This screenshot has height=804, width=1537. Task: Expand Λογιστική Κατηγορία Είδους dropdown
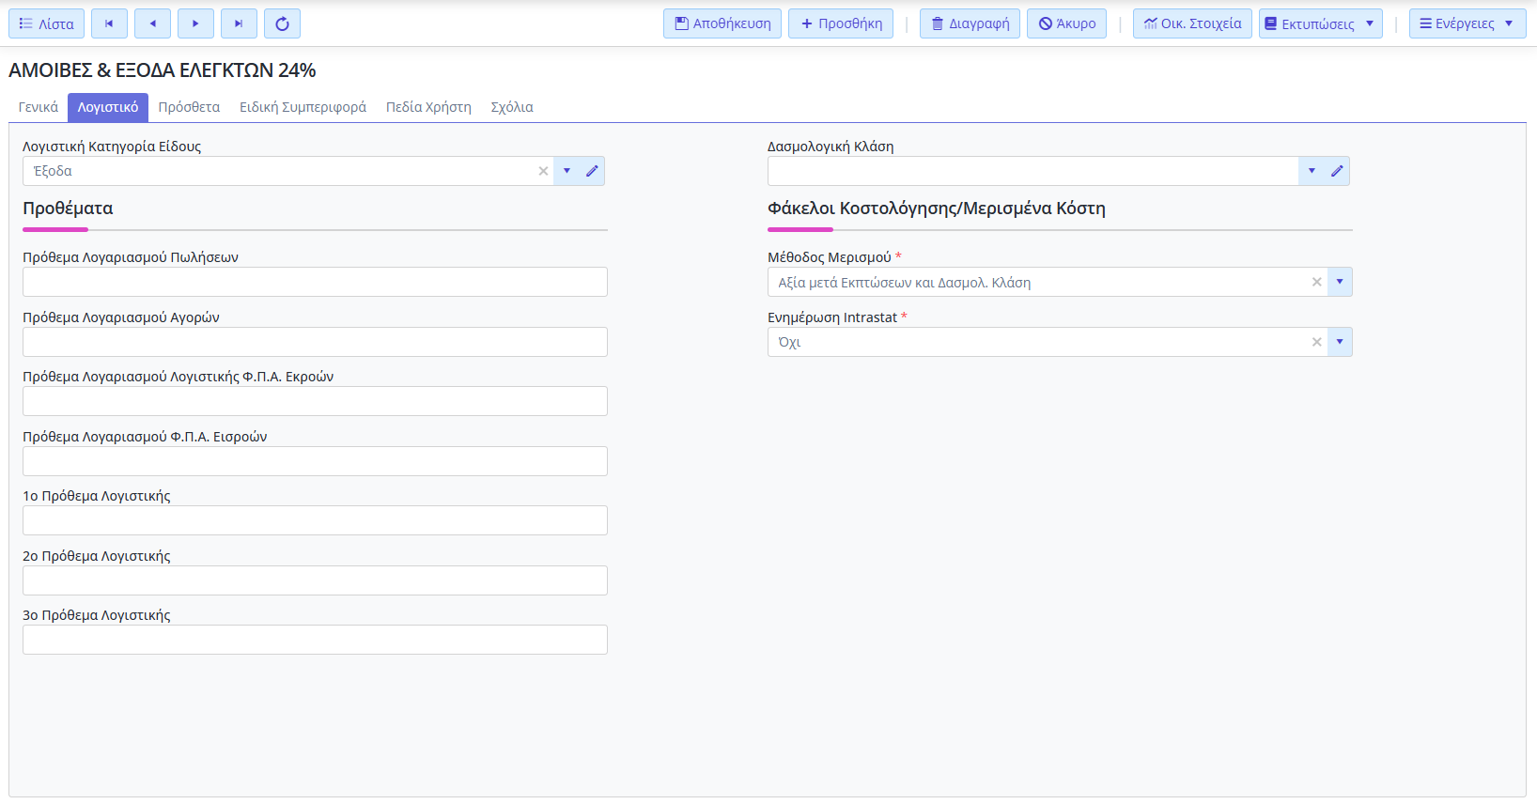567,171
